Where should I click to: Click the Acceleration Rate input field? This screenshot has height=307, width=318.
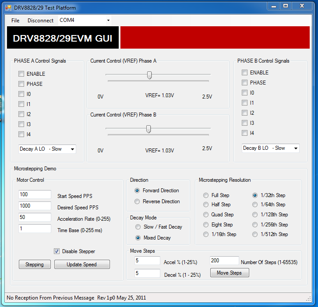[x=35, y=217]
